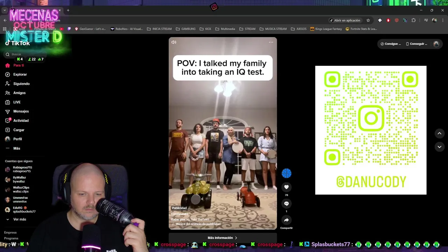The image size is (448, 252).
Task: Open Perfil page in sidebar
Action: [x=14, y=139]
